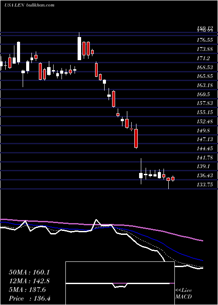Select the 139.1 price axis label
This screenshot has width=218, height=305.
click(204, 166)
